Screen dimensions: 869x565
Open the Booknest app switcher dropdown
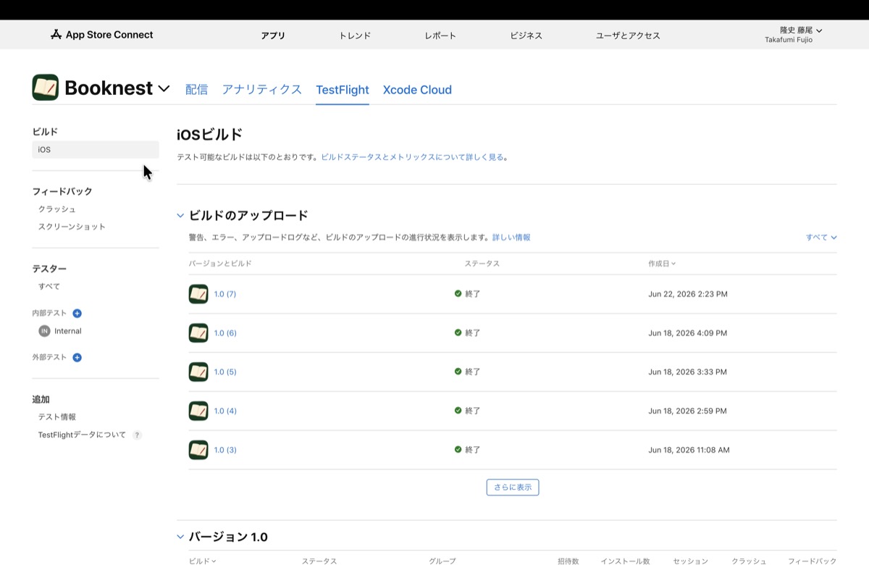164,88
